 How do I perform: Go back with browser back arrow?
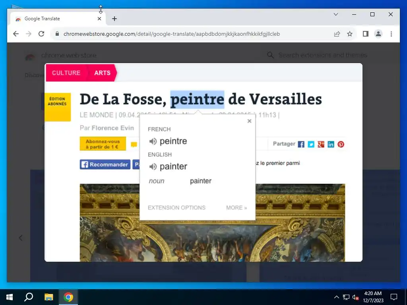coord(16,34)
